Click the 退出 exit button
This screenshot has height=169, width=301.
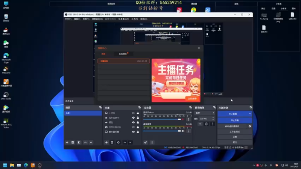pos(235,142)
